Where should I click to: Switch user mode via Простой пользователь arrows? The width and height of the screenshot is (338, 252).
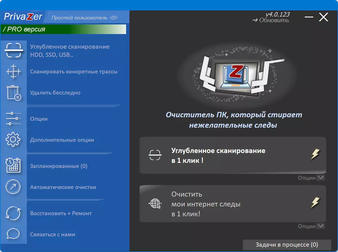pos(113,18)
